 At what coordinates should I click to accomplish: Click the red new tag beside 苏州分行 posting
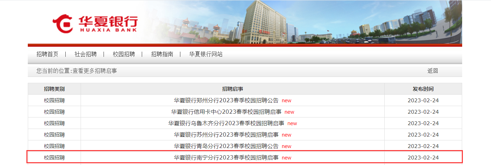[x=287, y=135]
